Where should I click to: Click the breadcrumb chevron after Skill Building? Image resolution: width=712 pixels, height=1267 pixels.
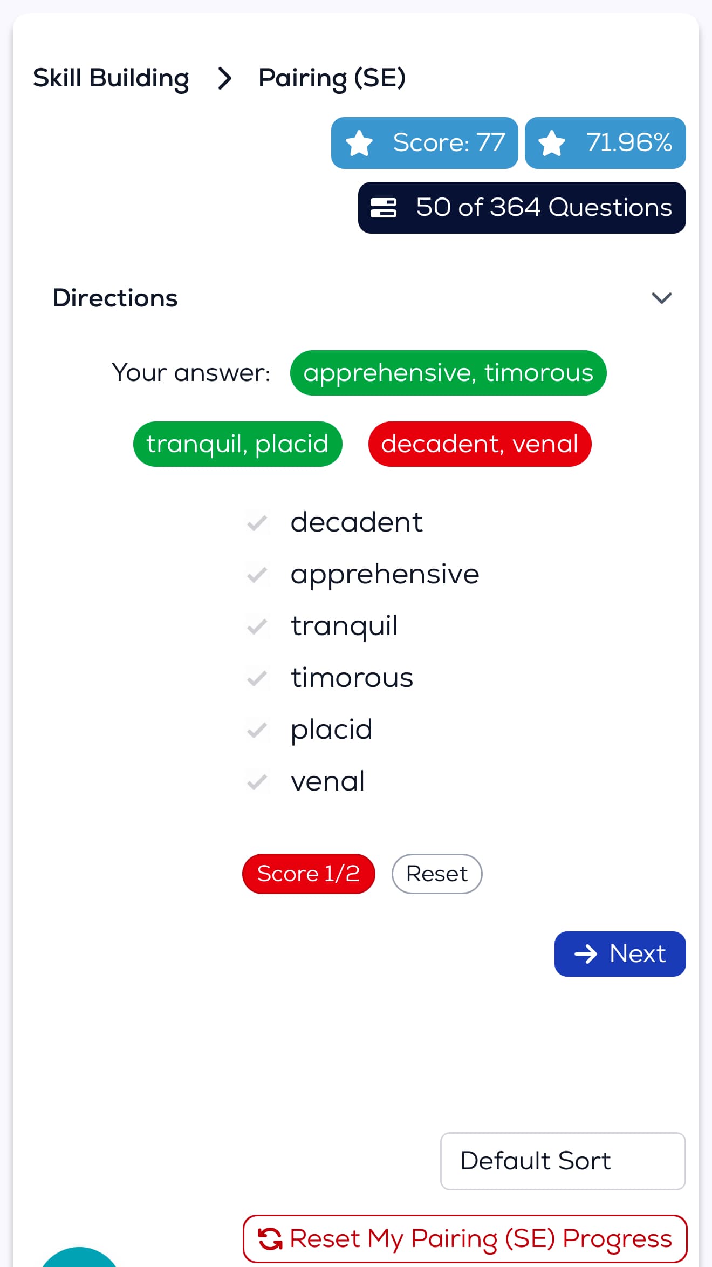point(224,78)
